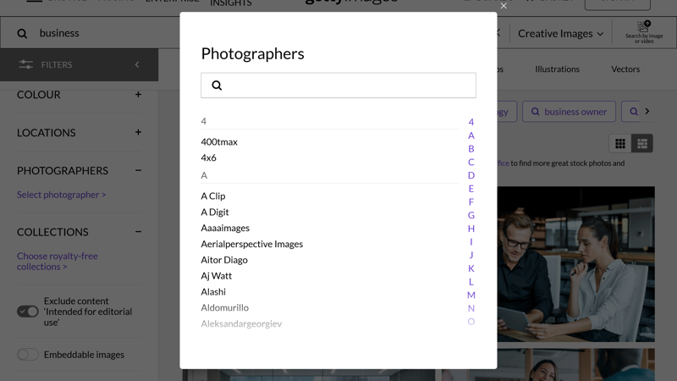Jump to letter G in alphabet index

click(x=471, y=215)
